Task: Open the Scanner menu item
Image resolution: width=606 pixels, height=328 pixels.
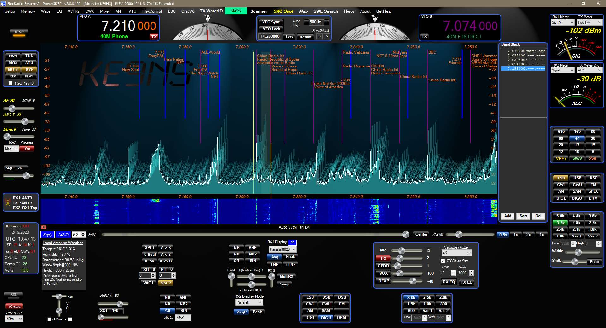Action: pyautogui.click(x=259, y=11)
